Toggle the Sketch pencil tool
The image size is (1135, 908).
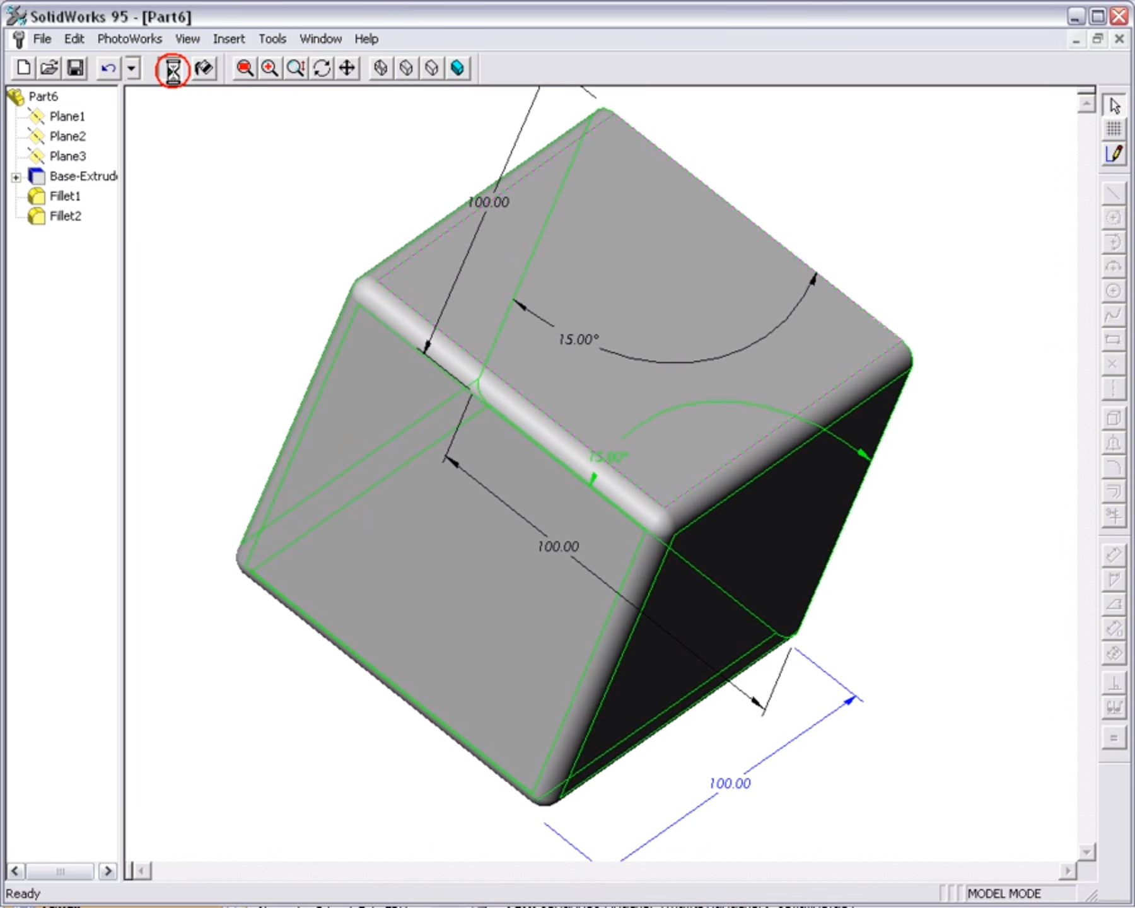(1114, 154)
